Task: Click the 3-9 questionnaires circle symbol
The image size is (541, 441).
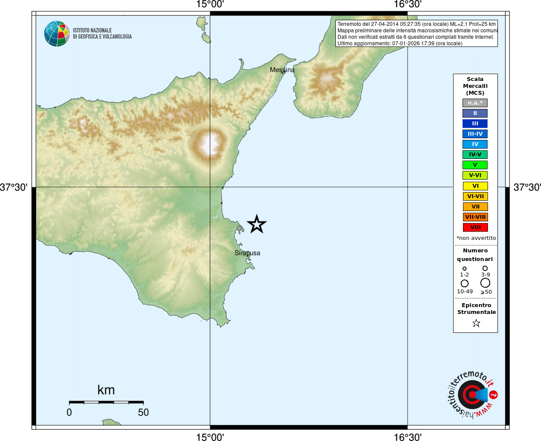Action: click(x=485, y=268)
